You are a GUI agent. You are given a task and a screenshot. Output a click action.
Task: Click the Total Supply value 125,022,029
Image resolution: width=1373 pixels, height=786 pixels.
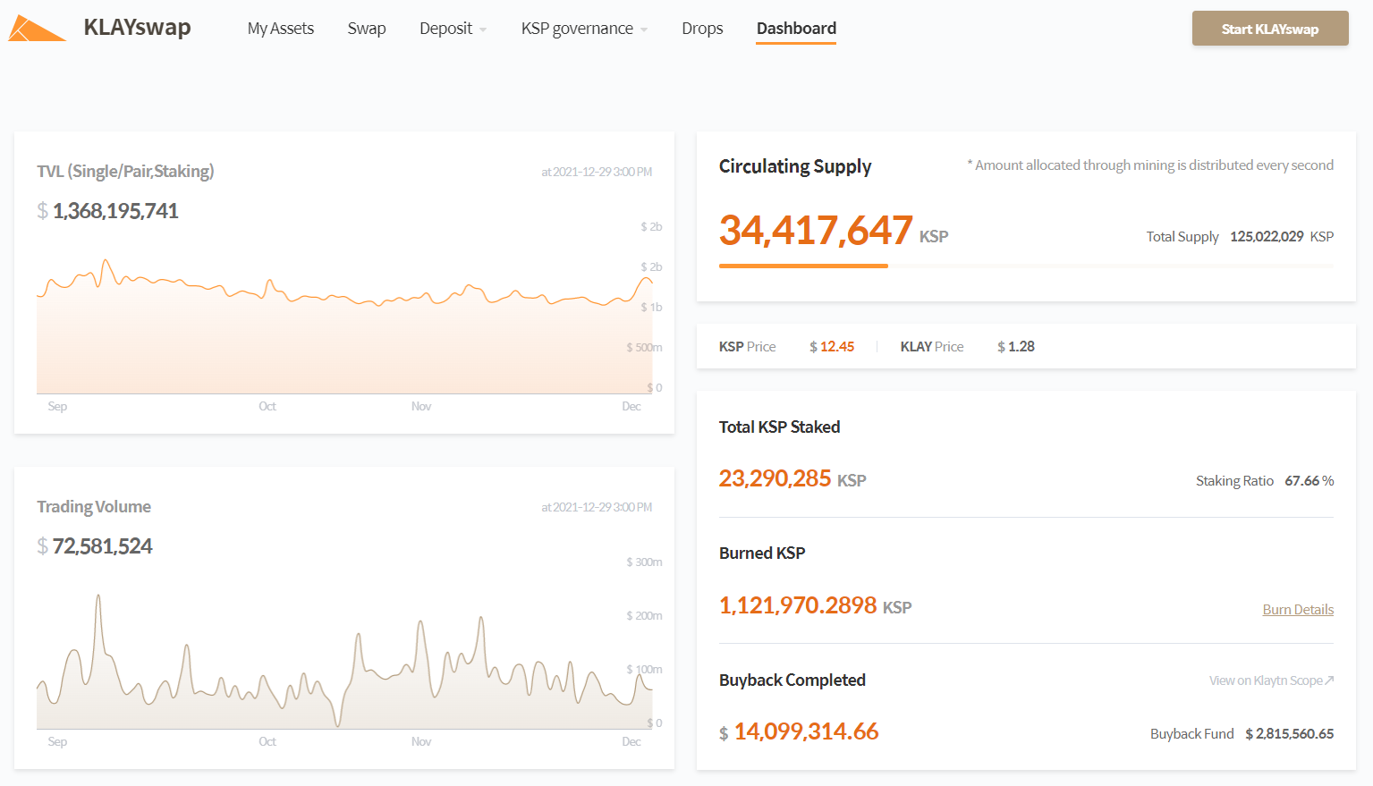[x=1267, y=237]
